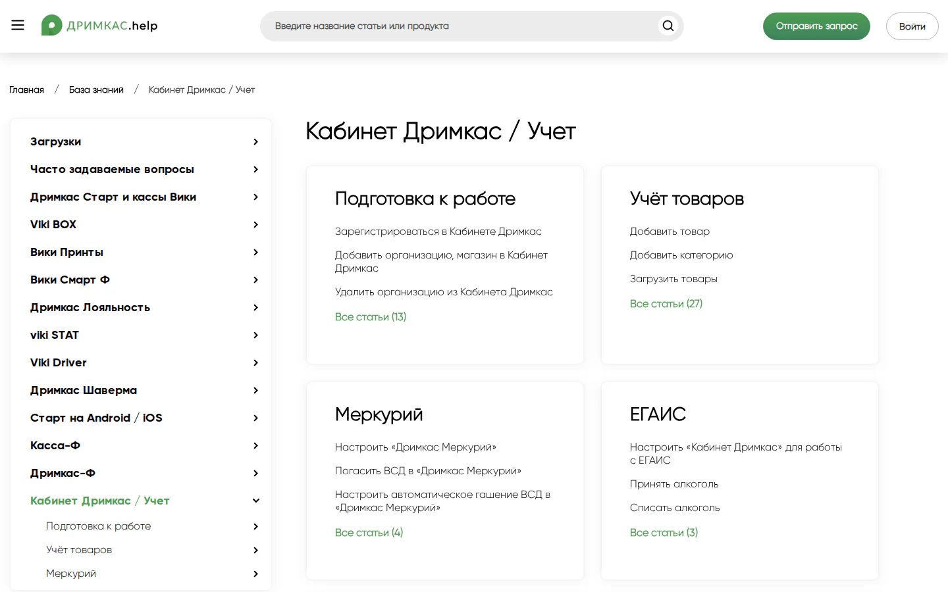Viewport: 948px width, 592px height.
Task: Expand Часто задаваемые вопросы chevron
Action: point(255,169)
